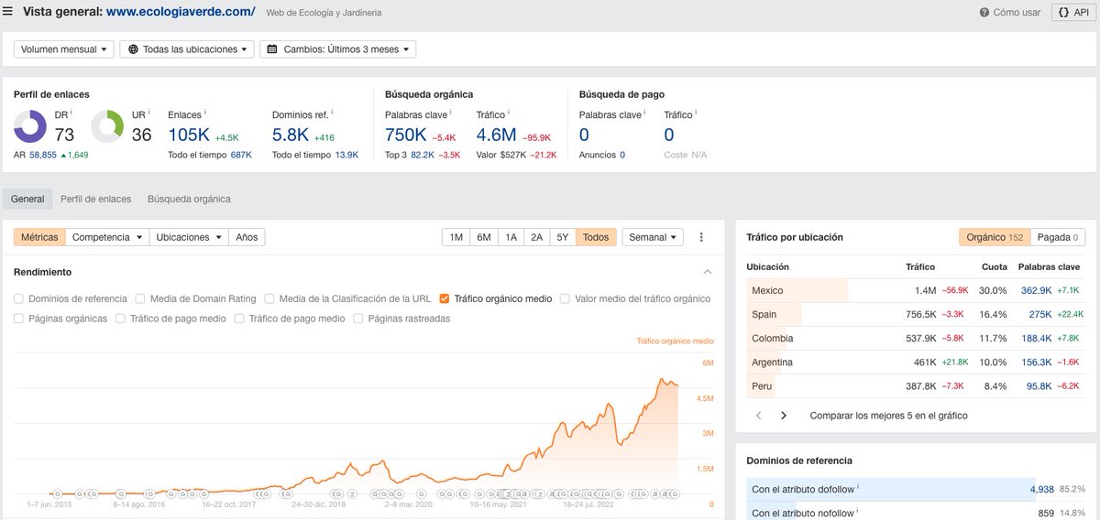
Task: Go to next page of traffic locations
Action: click(784, 416)
